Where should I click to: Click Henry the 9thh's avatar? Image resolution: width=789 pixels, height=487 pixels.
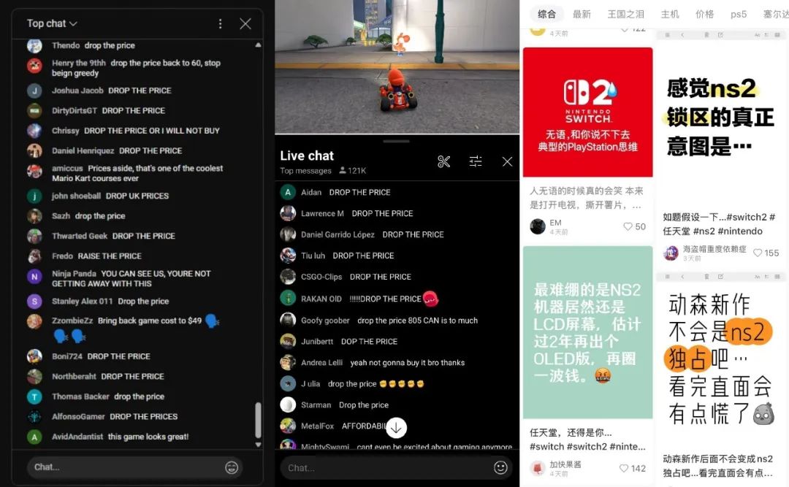coord(34,66)
